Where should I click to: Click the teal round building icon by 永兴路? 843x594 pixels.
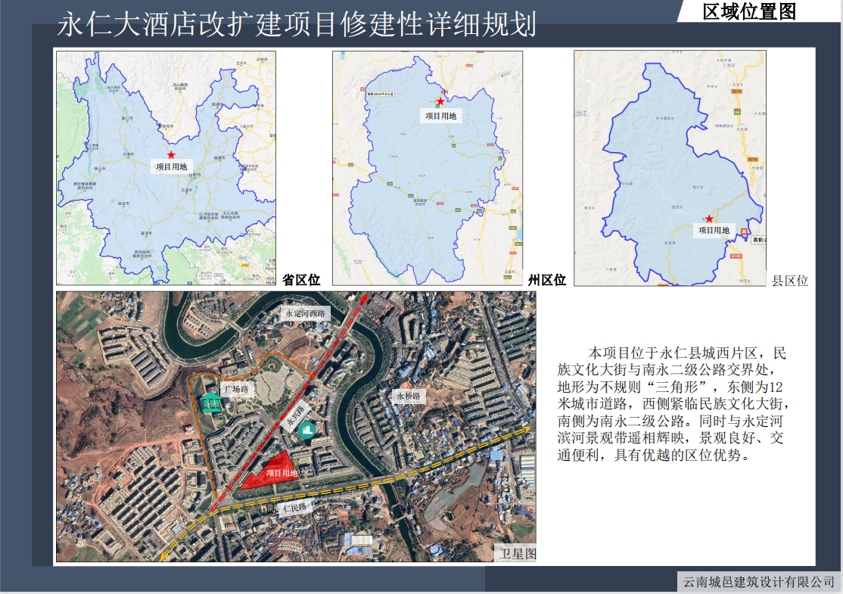click(307, 431)
